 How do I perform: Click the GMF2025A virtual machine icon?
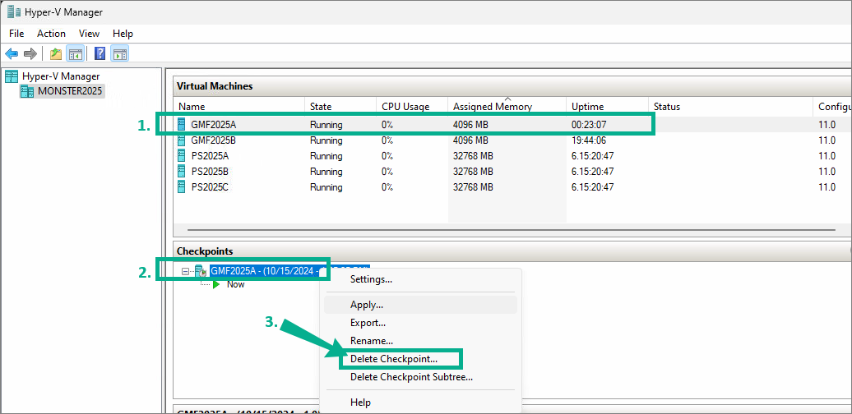click(182, 125)
